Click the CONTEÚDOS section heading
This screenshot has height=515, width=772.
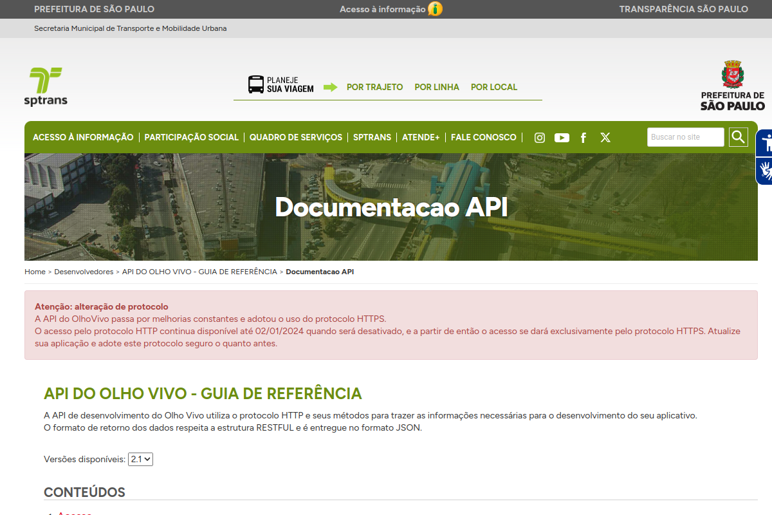pos(84,492)
